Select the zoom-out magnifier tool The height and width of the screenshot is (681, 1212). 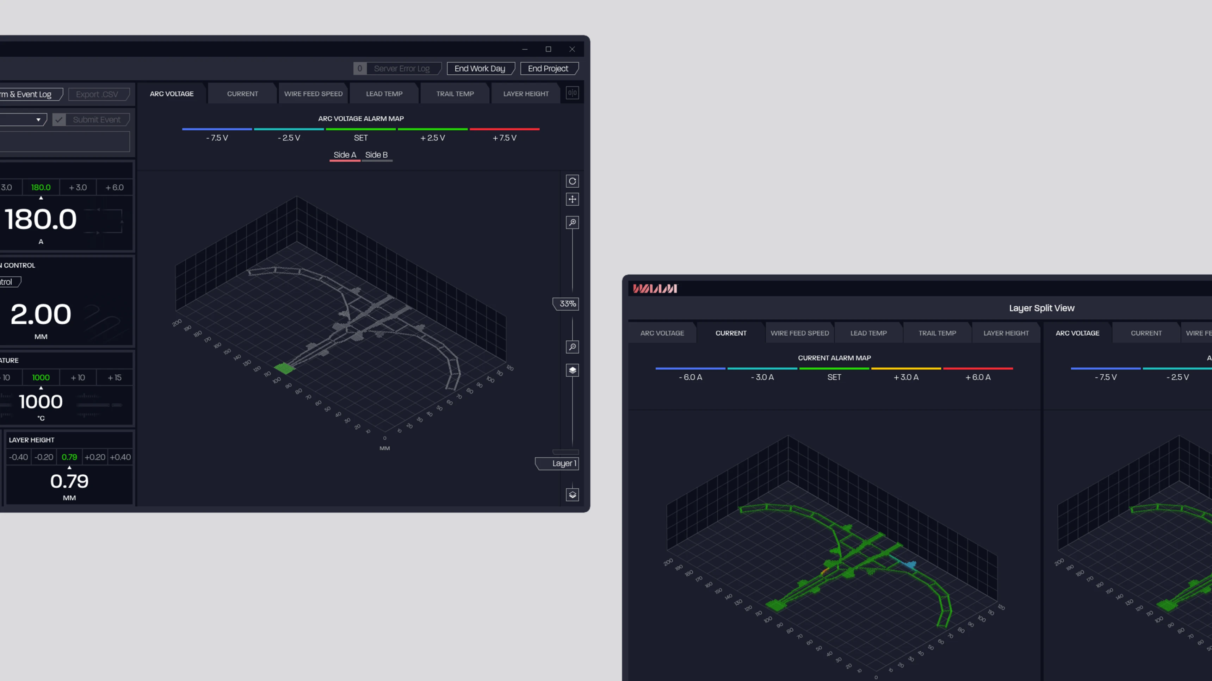pyautogui.click(x=572, y=346)
